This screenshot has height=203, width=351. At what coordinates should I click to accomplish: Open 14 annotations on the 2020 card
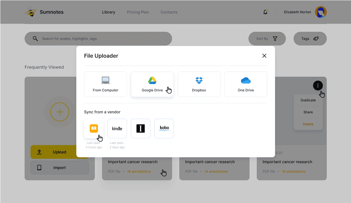pos(293,172)
